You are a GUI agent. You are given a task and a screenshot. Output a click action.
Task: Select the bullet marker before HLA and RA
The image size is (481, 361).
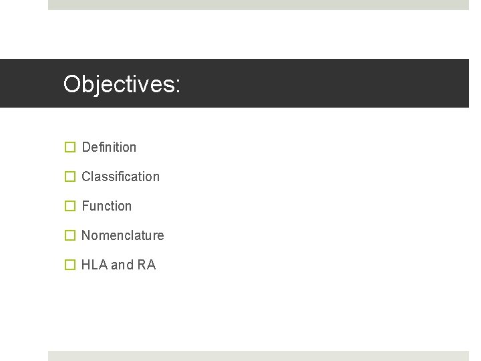tap(69, 265)
